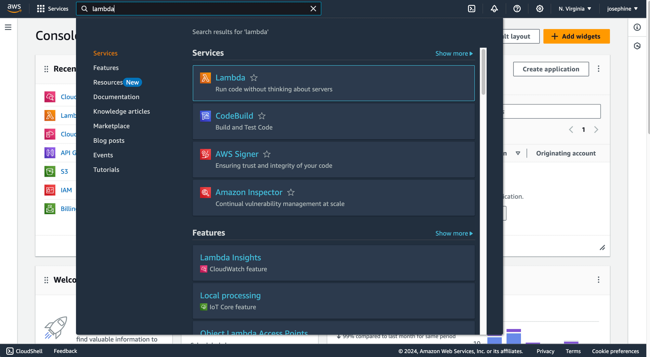Screen dimensions: 650x357
Task: Click the Amazon Inspector service icon
Action: [x=205, y=192]
